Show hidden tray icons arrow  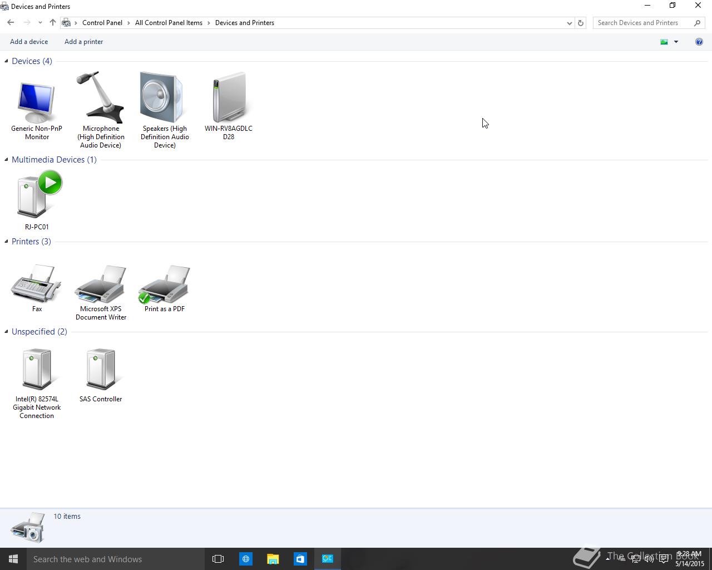[x=607, y=559]
